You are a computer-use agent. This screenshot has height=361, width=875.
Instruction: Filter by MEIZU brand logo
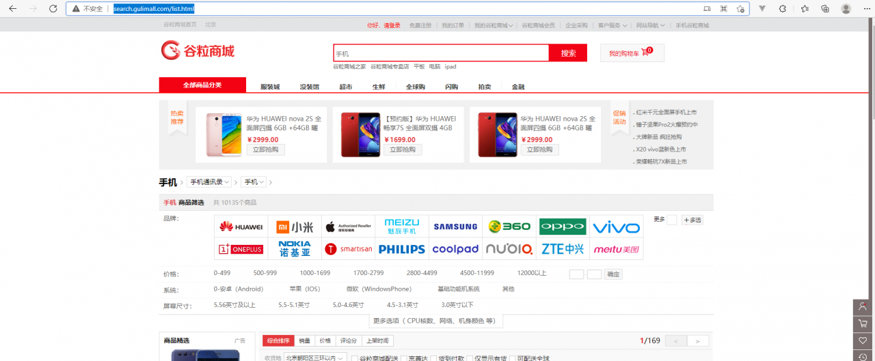click(x=402, y=227)
